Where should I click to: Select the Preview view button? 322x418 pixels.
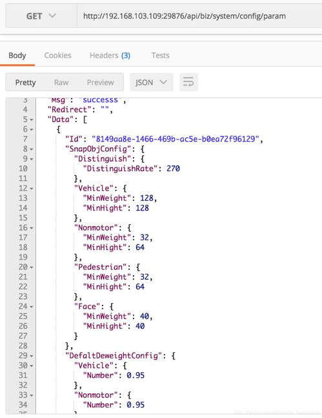point(101,83)
